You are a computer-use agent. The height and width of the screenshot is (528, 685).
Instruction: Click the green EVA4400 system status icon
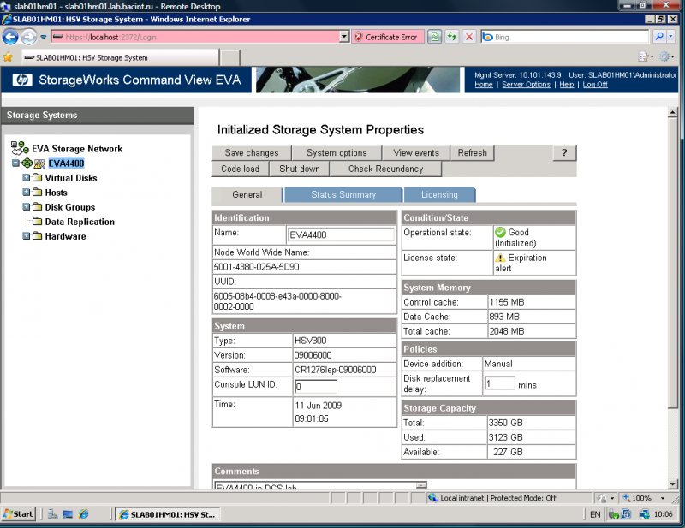click(27, 163)
